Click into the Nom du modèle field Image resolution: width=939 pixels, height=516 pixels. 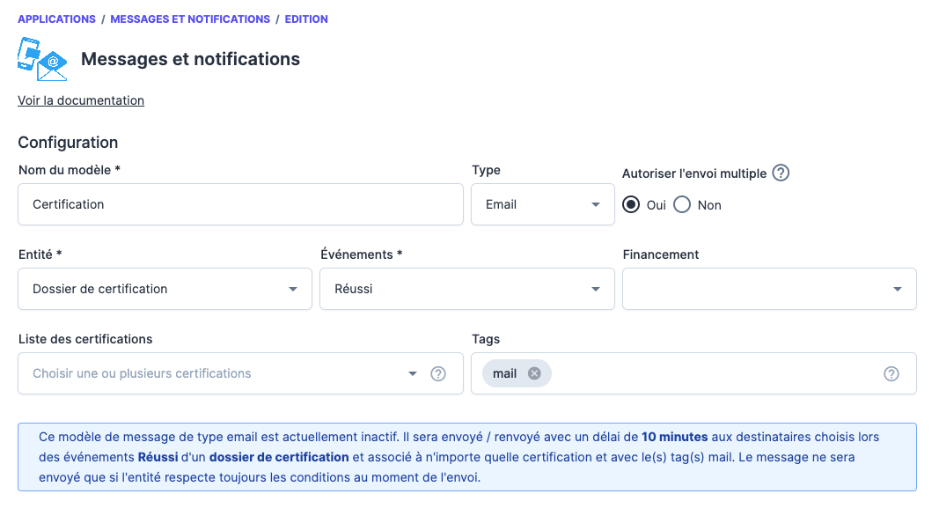pyautogui.click(x=240, y=205)
